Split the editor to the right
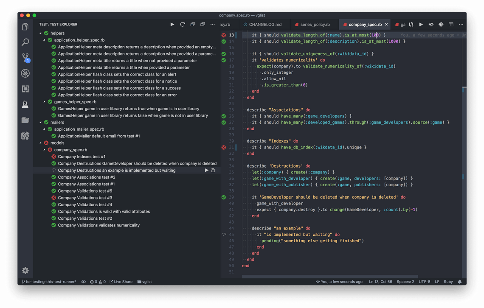Screen dimensions: 484x308 [451, 24]
